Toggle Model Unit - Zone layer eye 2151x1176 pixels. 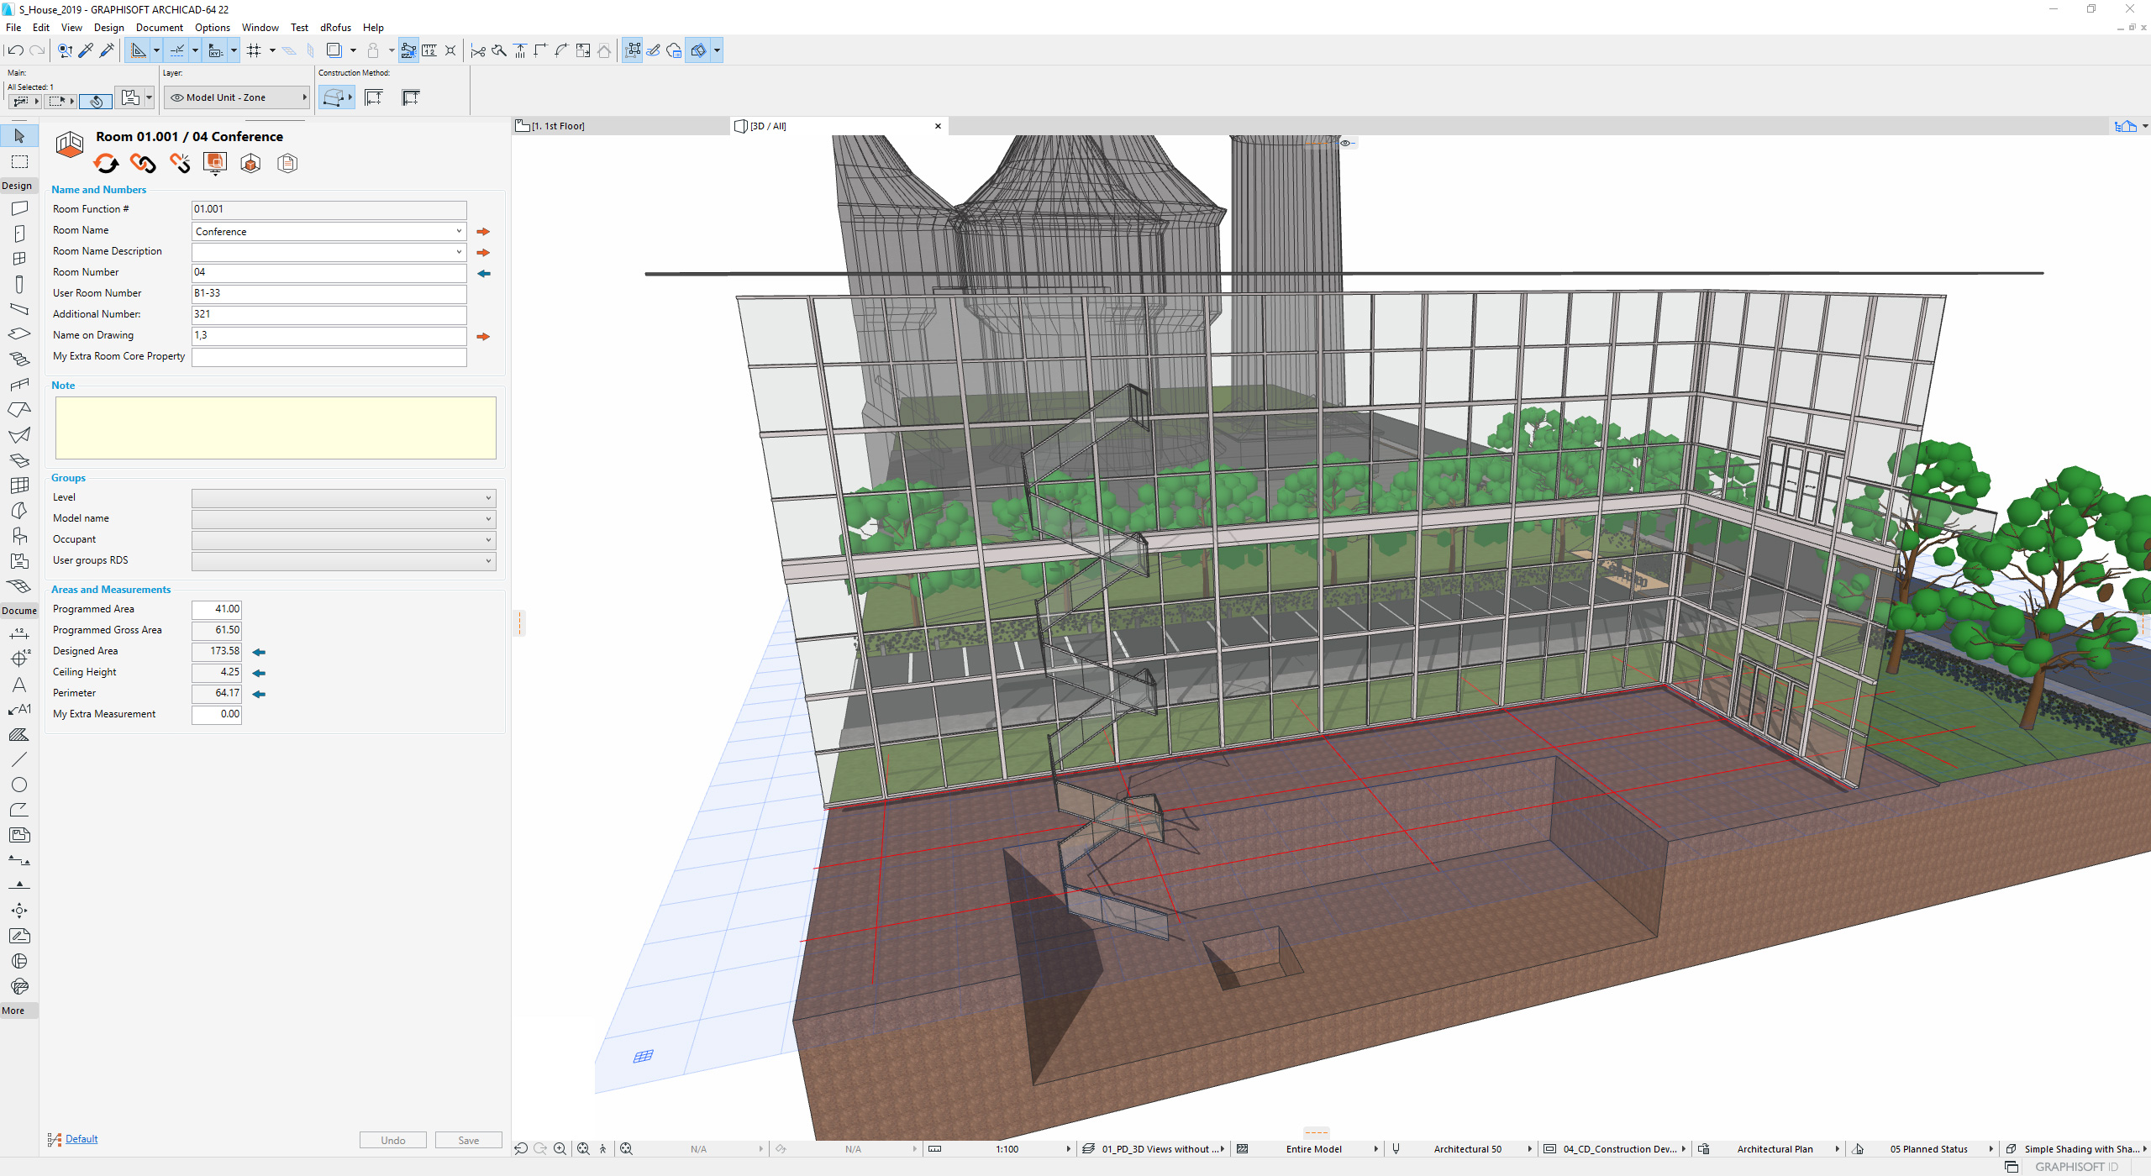(177, 97)
